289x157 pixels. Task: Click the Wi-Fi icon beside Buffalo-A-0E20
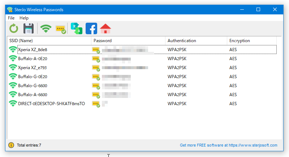[x=13, y=59]
